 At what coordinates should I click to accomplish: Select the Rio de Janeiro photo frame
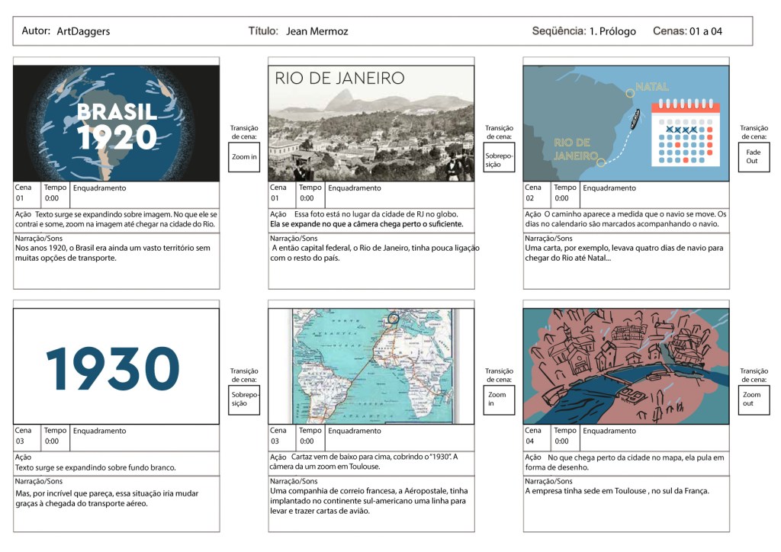pyautogui.click(x=371, y=123)
